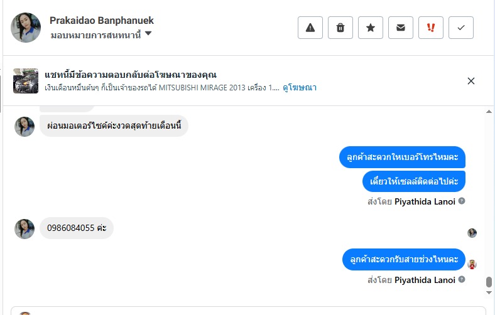Click the chat scrollbar thumb
Viewport: 495px width, 315px height.
489,282
